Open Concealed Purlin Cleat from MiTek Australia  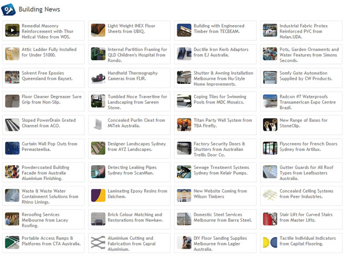tap(136, 123)
